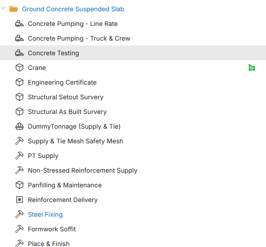266x247 pixels.
Task: Select Concrete Pumping - Truck & Crew item
Action: click(x=79, y=39)
